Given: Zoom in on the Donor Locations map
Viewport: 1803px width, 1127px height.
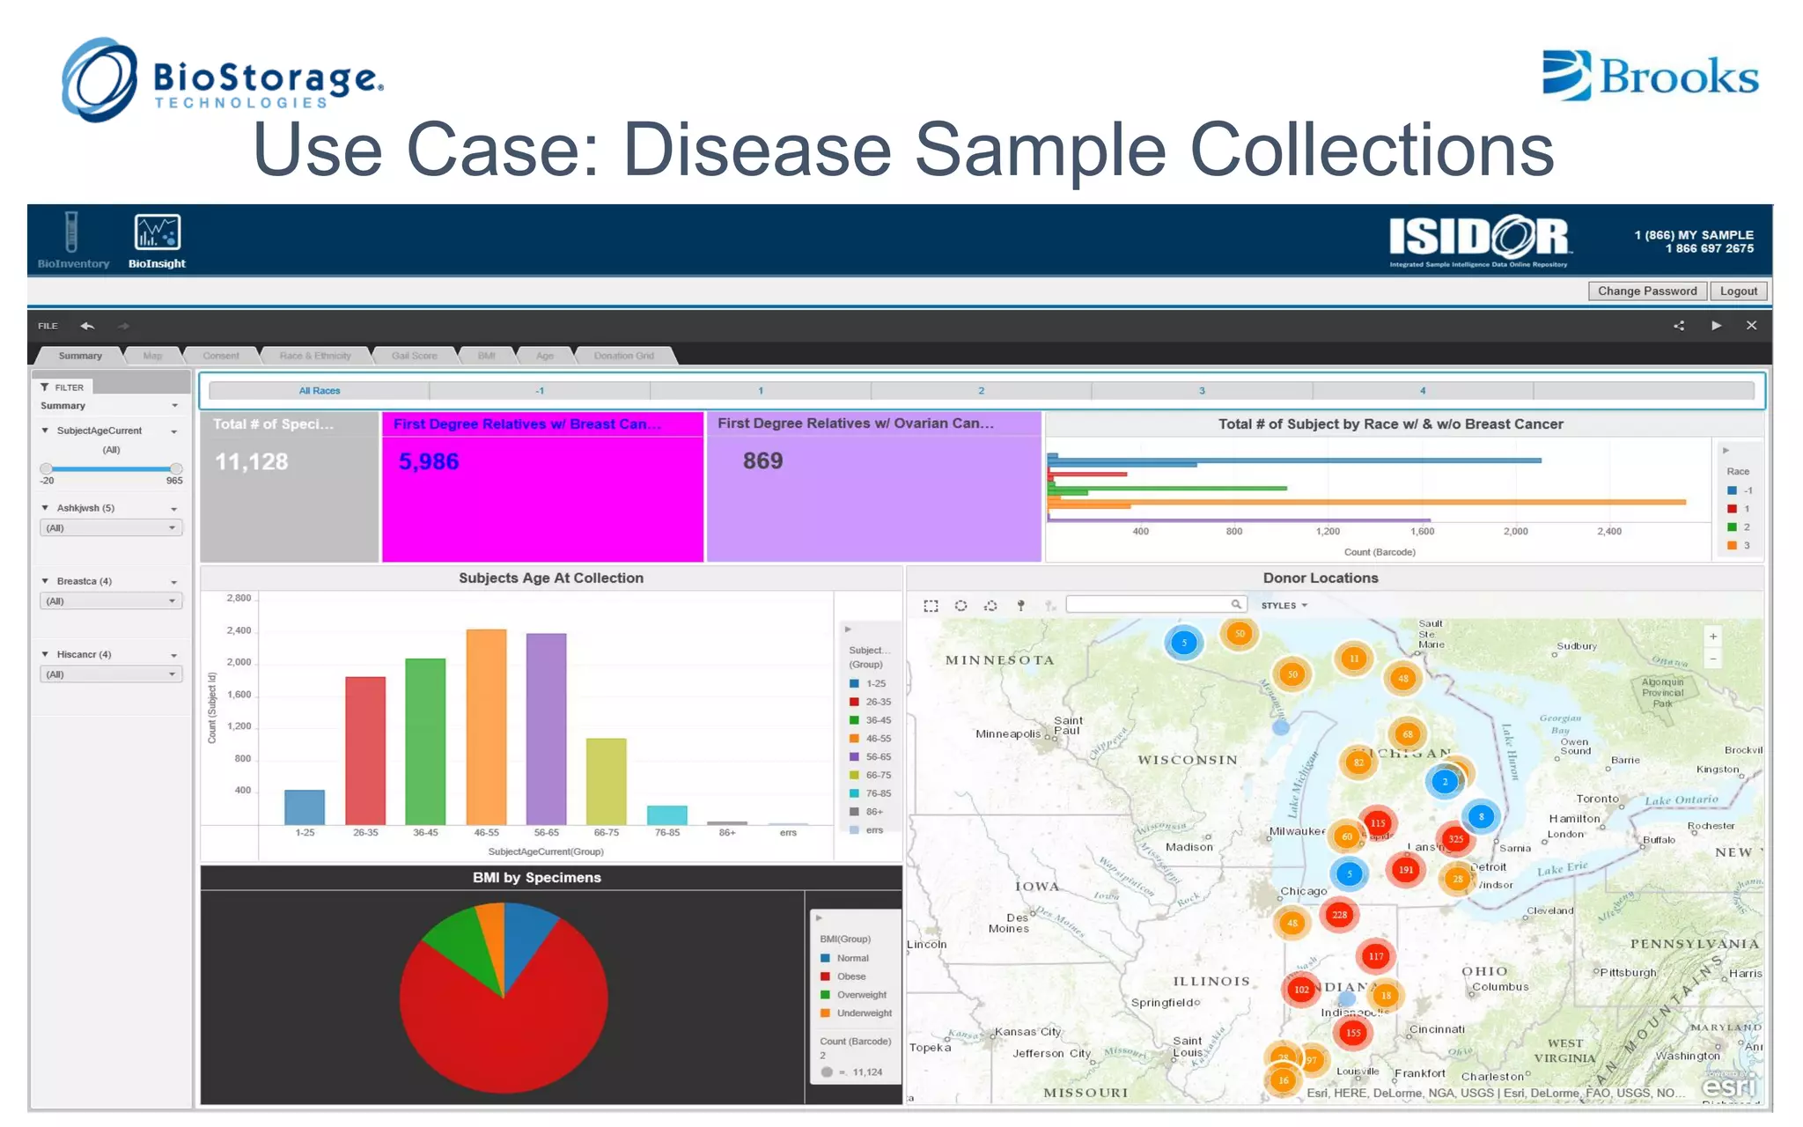Looking at the screenshot, I should coord(1713,637).
